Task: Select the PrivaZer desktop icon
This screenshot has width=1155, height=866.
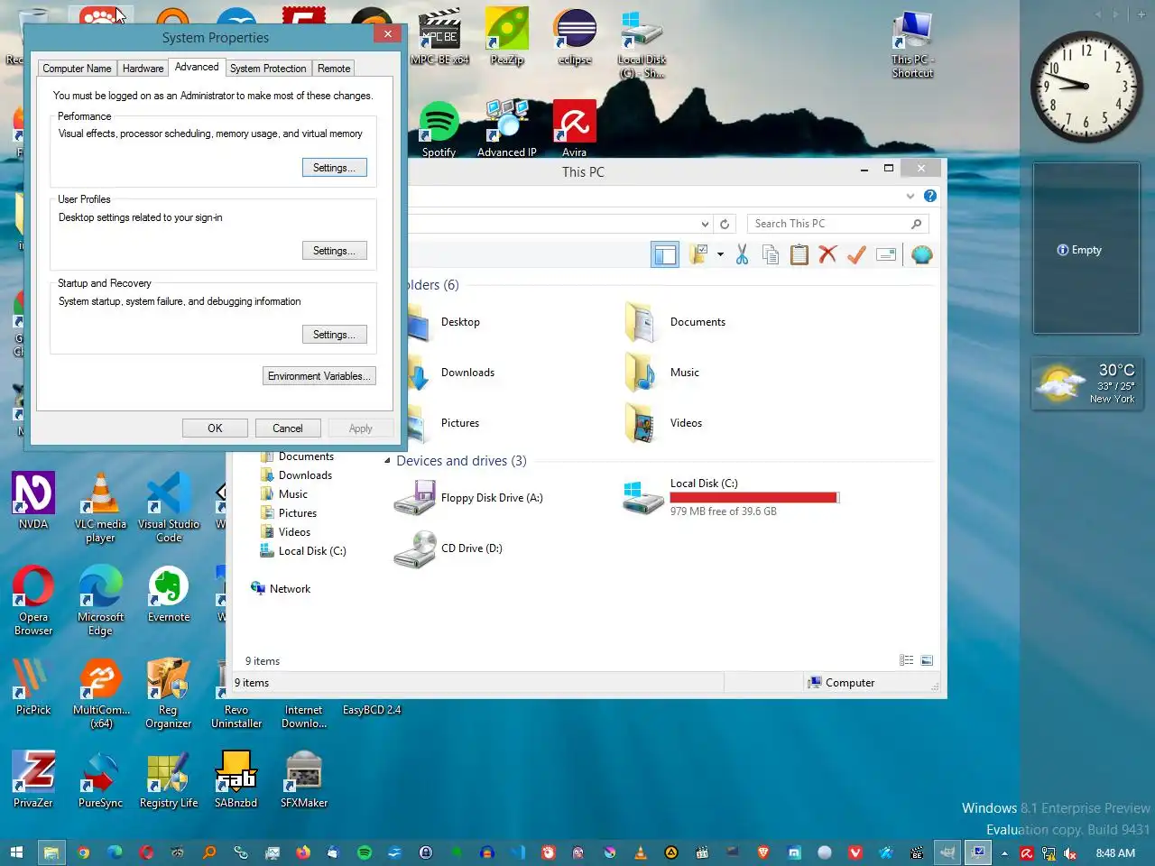Action: point(33,779)
